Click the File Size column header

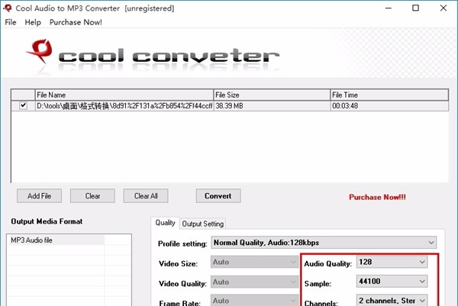click(272, 95)
